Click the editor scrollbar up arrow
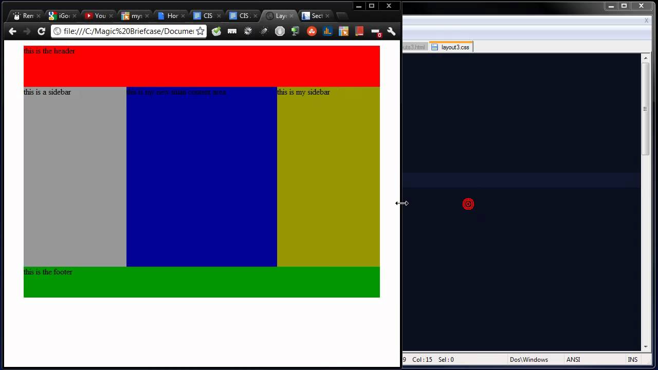Image resolution: width=658 pixels, height=370 pixels. (x=646, y=58)
